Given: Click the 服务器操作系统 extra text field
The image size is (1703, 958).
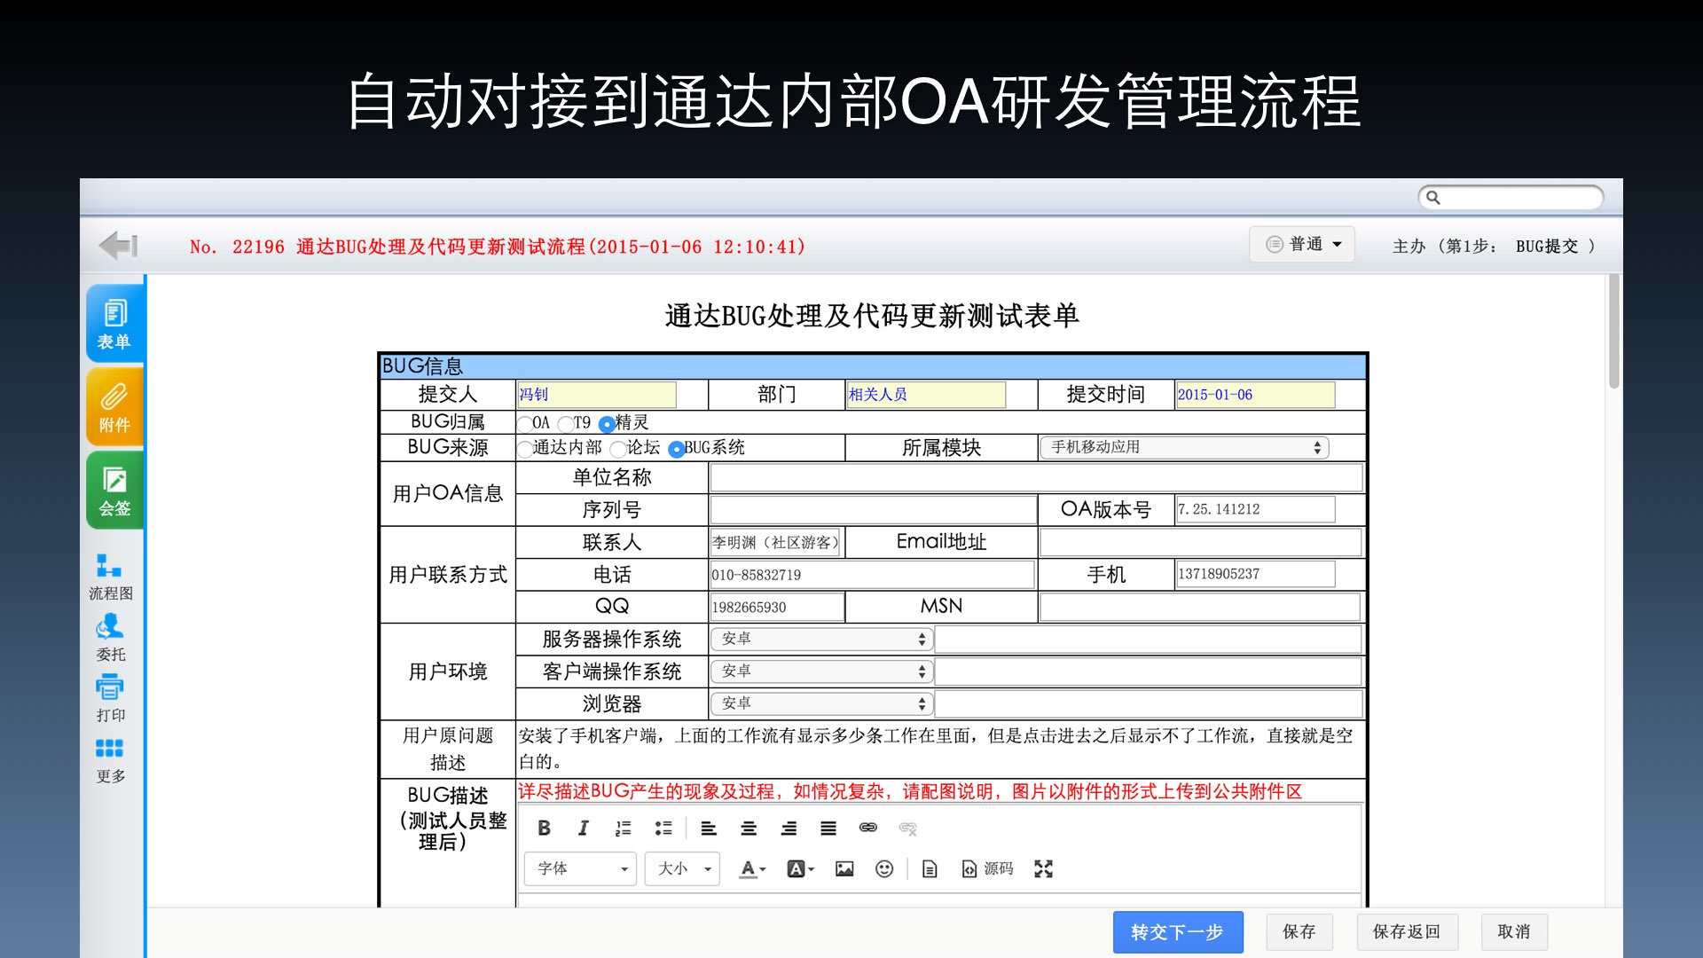Looking at the screenshot, I should [x=1149, y=639].
